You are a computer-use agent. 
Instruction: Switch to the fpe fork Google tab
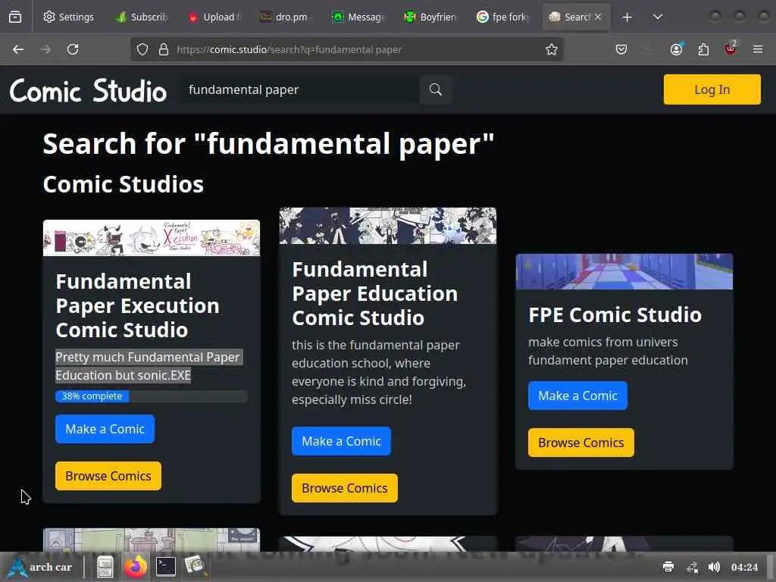504,17
